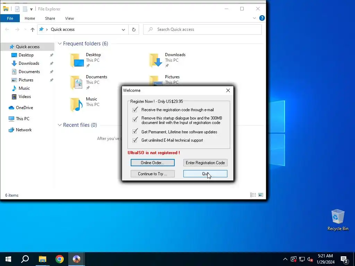This screenshot has height=266, width=355.
Task: Quit the UltraISO welcome dialog
Action: (205, 174)
